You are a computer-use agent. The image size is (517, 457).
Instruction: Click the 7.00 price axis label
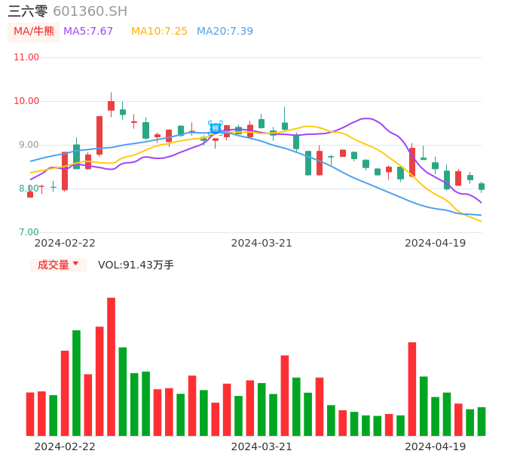click(29, 232)
